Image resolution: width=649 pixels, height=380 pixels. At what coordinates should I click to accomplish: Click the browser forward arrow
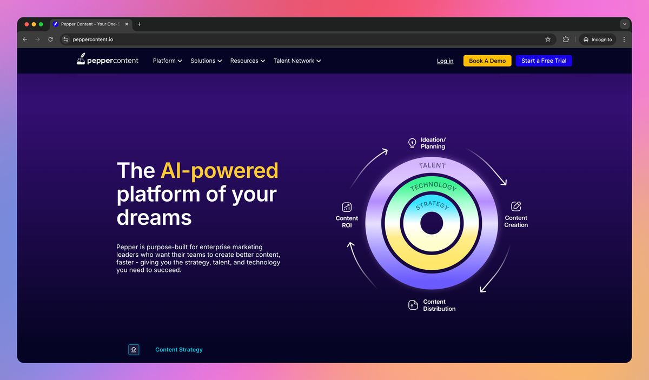(38, 39)
